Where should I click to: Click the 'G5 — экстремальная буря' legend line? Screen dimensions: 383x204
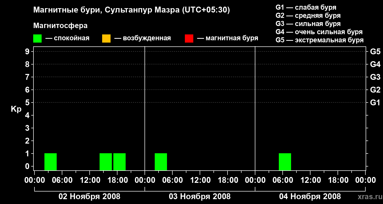(320, 40)
